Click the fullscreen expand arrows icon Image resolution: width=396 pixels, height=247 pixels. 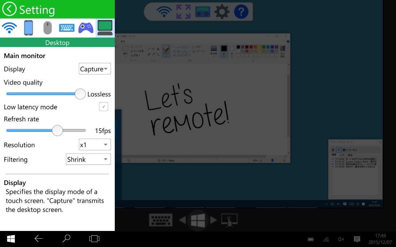(183, 12)
